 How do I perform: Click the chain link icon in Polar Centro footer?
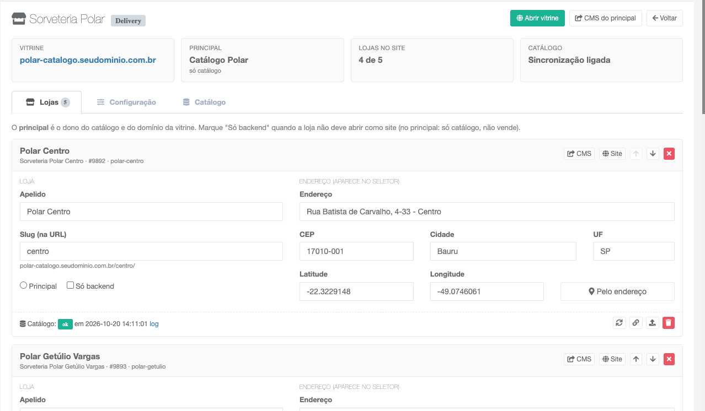pyautogui.click(x=635, y=323)
